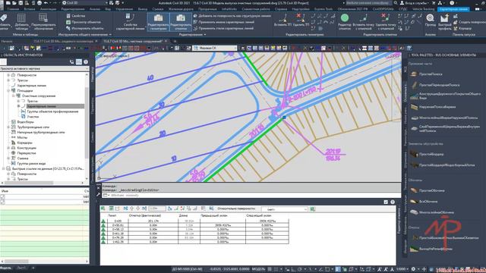Open the 'Civil 3D' workspace dropdown
The height and width of the screenshot is (273, 486).
pyautogui.click(x=85, y=3)
